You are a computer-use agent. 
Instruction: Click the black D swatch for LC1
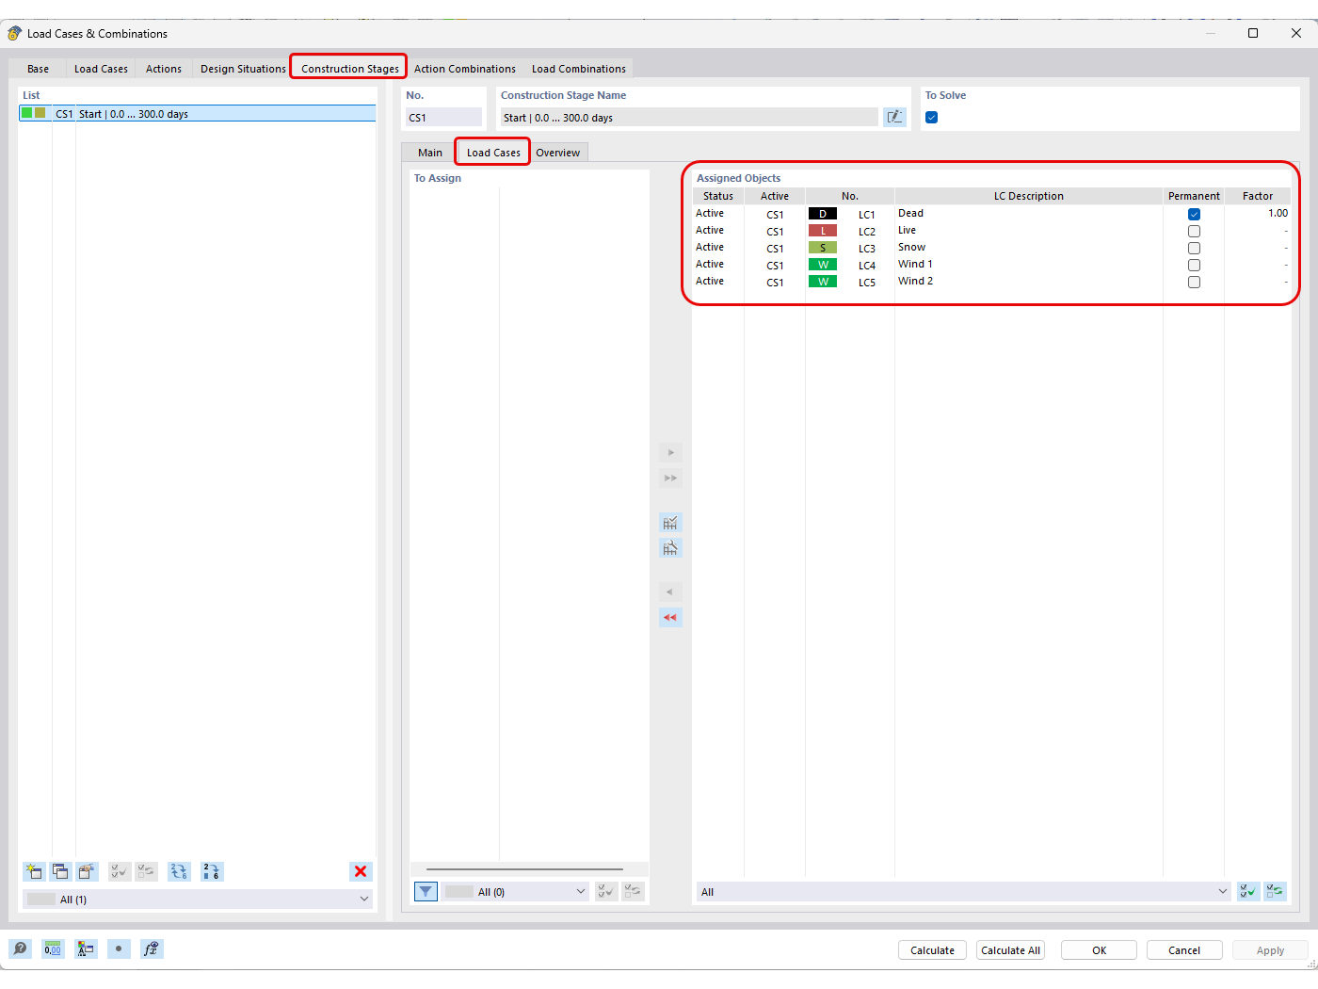(823, 214)
